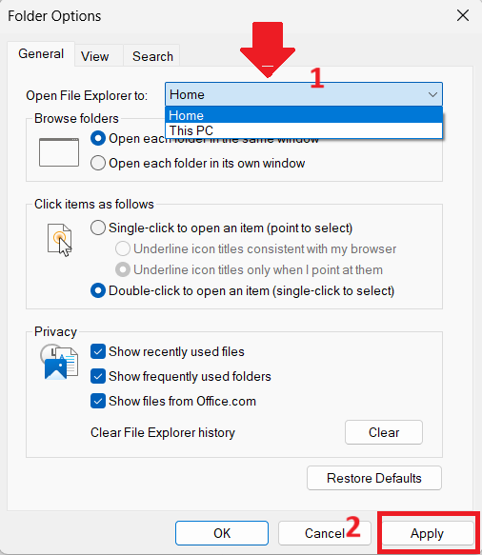Image resolution: width=482 pixels, height=555 pixels.
Task: Click the 'Clear File Explorer history' label
Action: click(163, 432)
